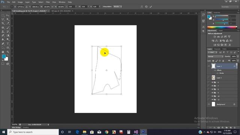Cancel the transform in options bar
The height and width of the screenshot is (135, 240).
[146, 7]
